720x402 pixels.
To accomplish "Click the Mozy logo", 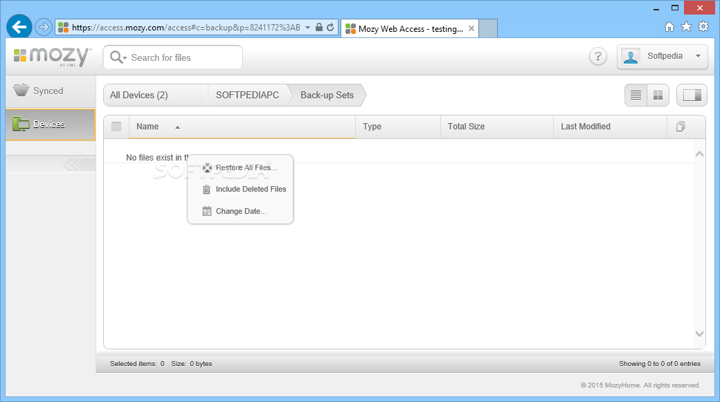I will [x=53, y=56].
